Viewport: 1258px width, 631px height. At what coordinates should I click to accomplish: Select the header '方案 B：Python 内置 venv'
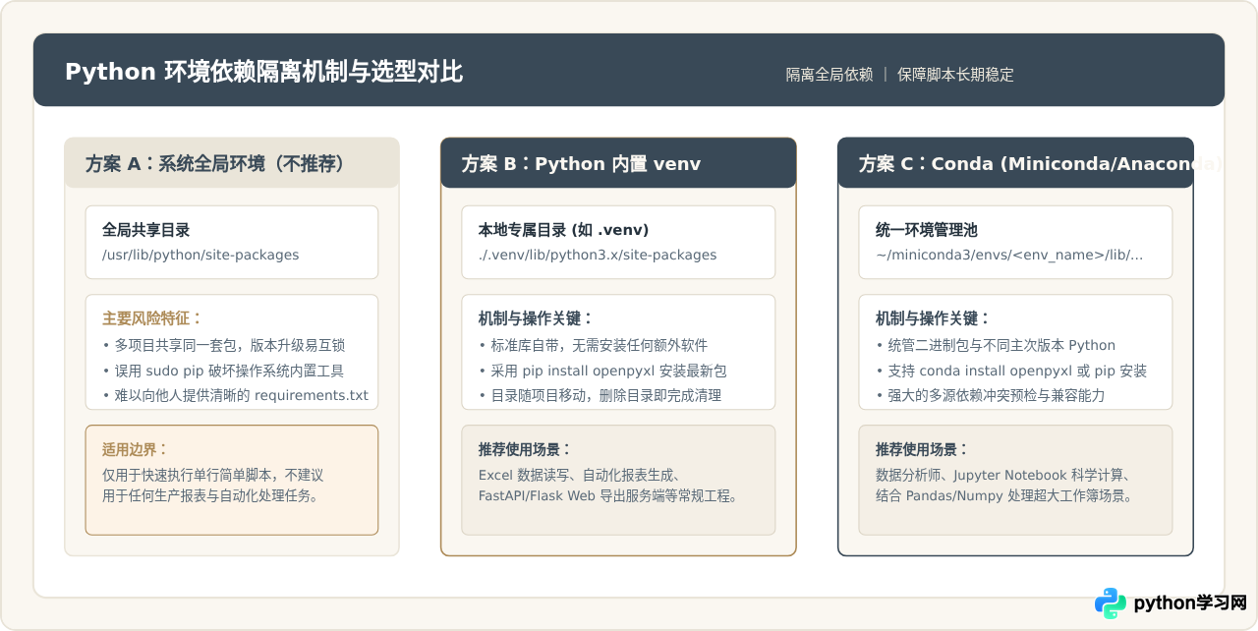[581, 164]
